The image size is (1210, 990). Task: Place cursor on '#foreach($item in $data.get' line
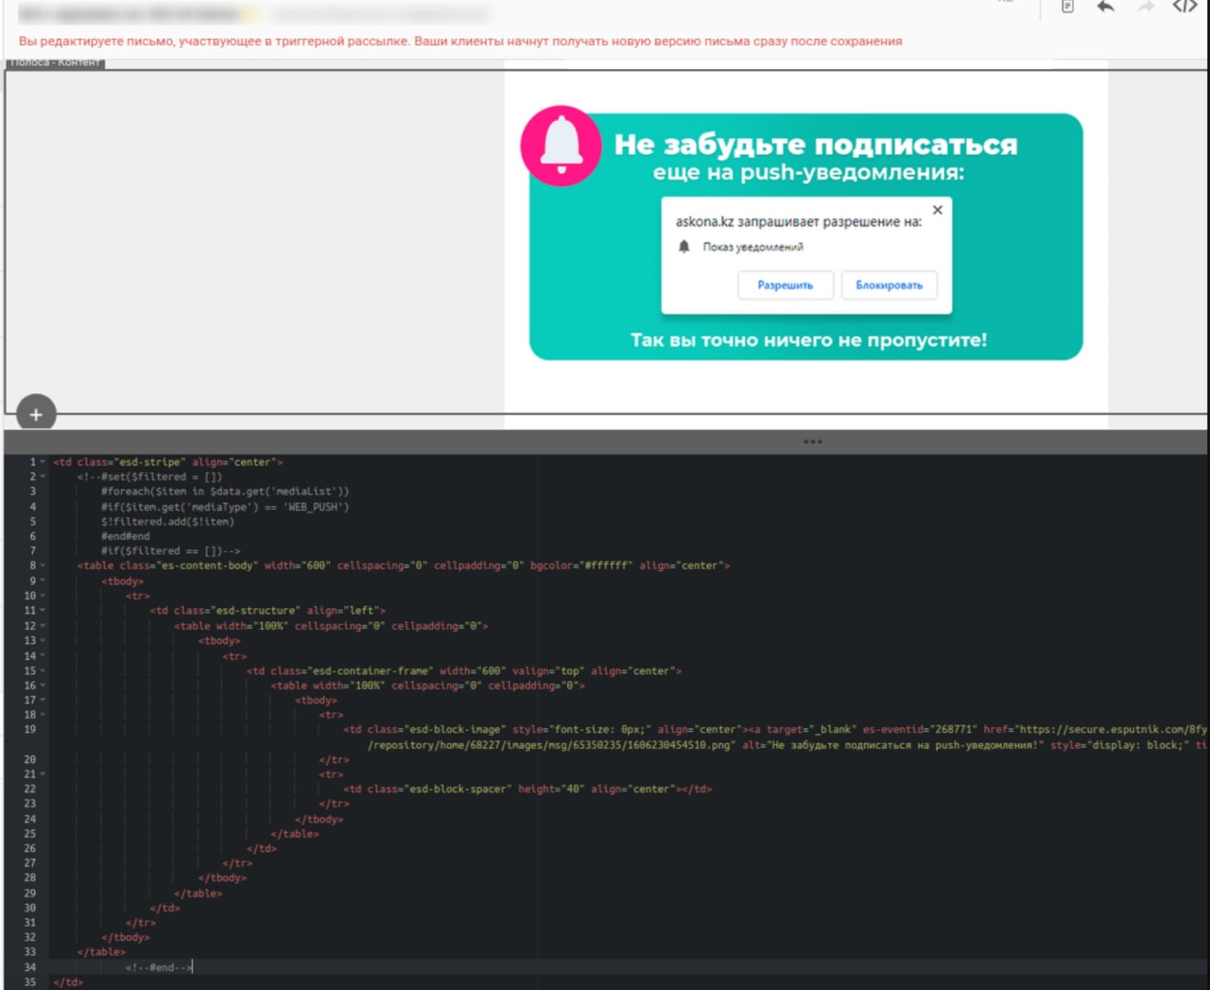pyautogui.click(x=225, y=492)
